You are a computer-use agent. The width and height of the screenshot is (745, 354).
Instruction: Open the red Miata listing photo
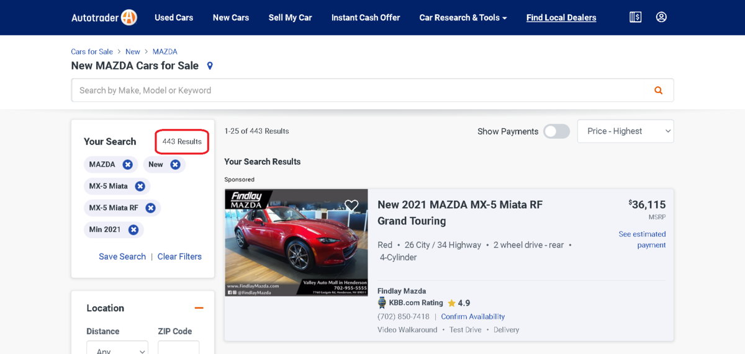296,242
